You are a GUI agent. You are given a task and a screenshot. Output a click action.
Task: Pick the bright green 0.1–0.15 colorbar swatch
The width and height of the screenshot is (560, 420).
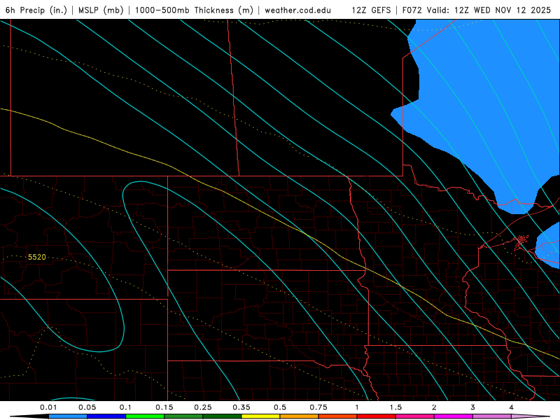click(145, 416)
